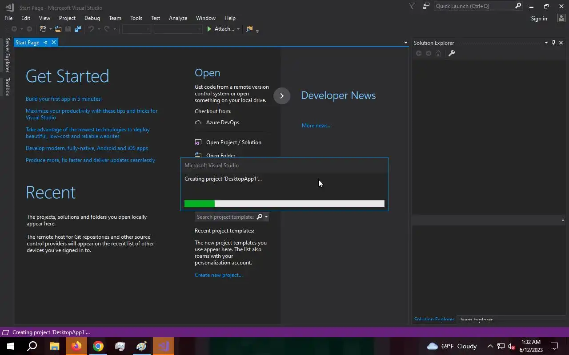Focus the Quick Launch search field
The height and width of the screenshot is (355, 569).
474,6
